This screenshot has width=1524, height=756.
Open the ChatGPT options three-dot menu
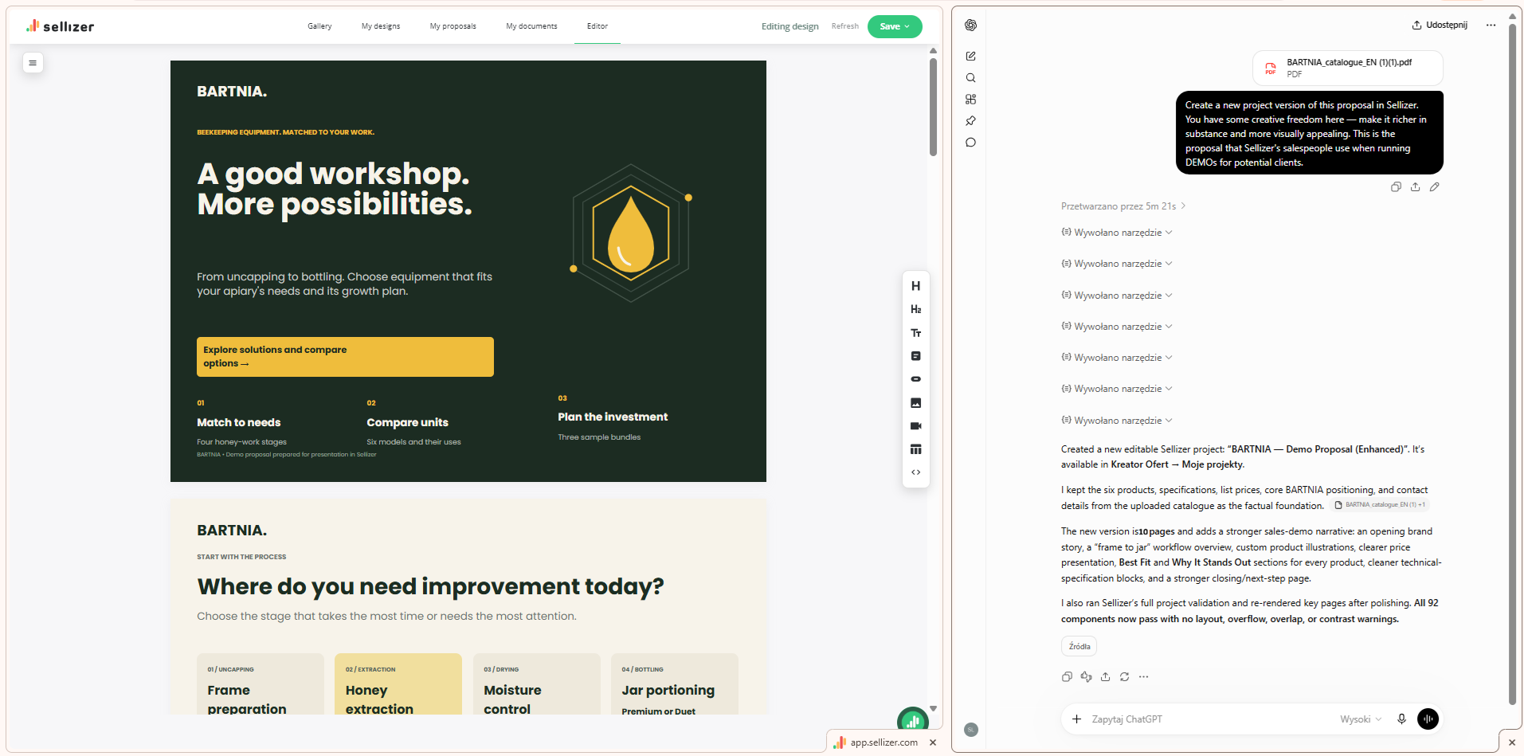click(1491, 25)
